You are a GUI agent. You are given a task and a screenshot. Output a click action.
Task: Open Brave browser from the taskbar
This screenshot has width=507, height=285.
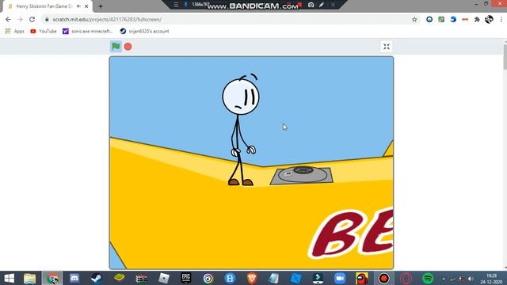click(x=252, y=278)
